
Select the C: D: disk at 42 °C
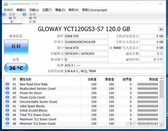[x=32, y=18]
